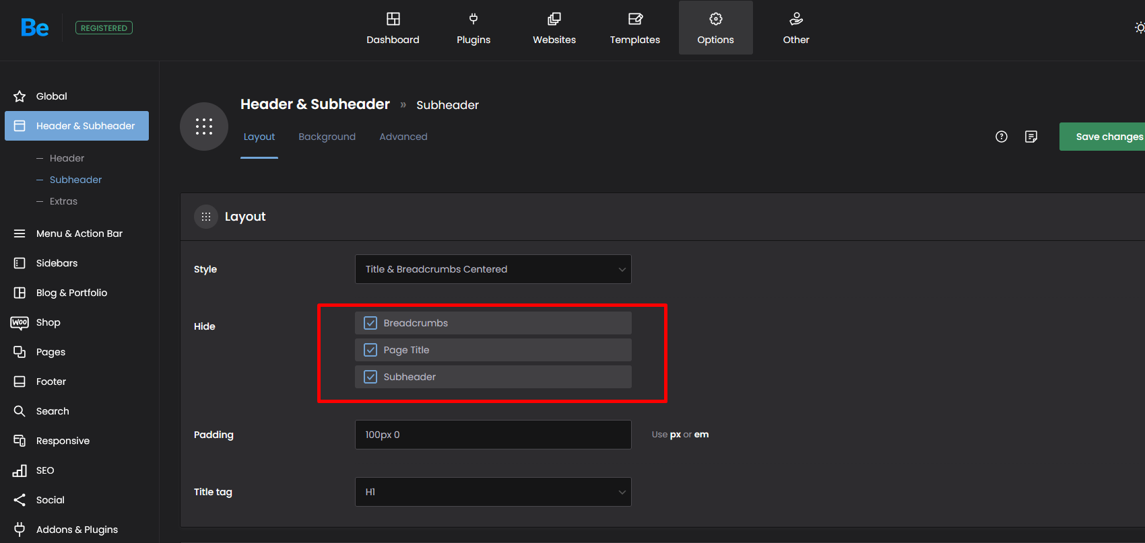Select Subheader submenu item

point(75,180)
